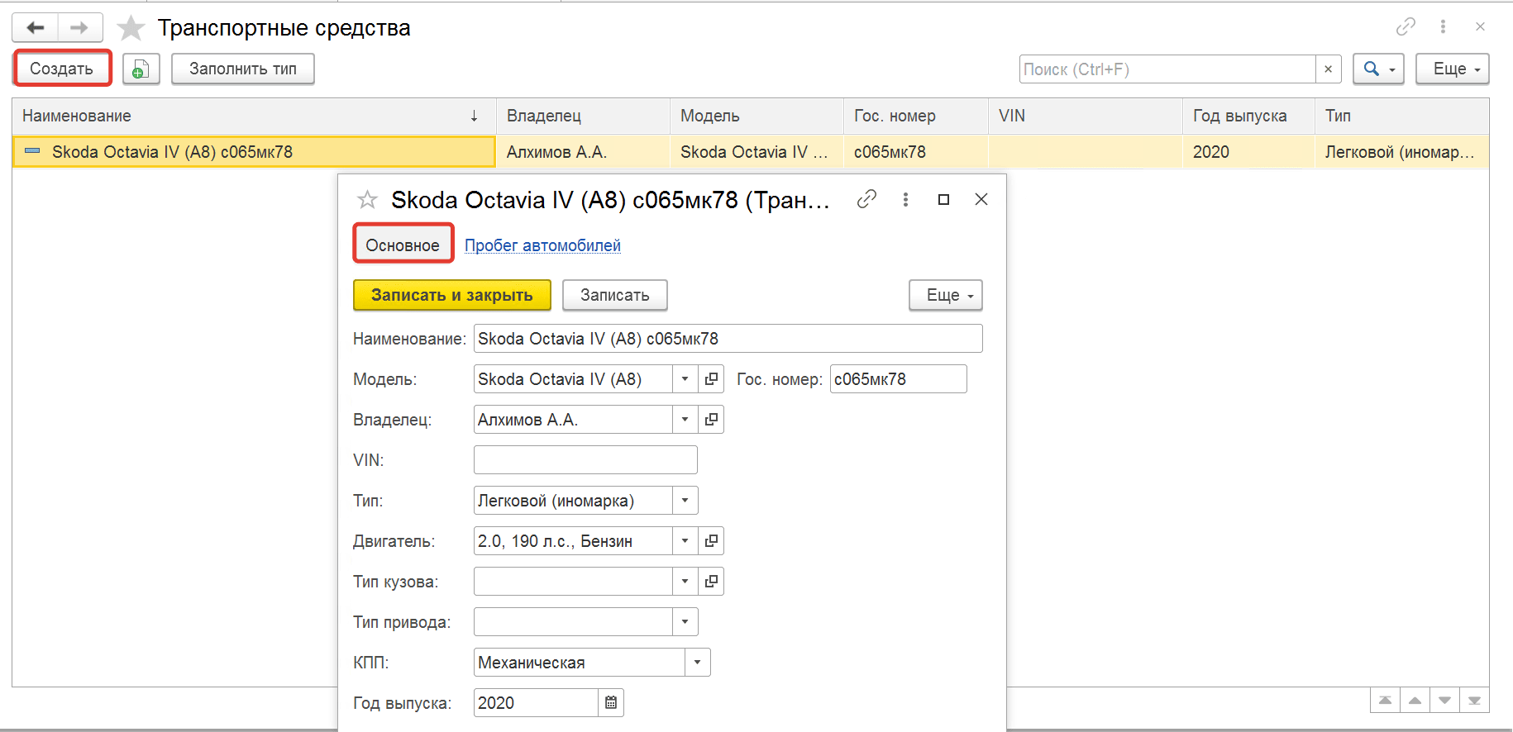Maximize the Skoda card dialog
Image resolution: width=1513 pixels, height=732 pixels.
[943, 199]
